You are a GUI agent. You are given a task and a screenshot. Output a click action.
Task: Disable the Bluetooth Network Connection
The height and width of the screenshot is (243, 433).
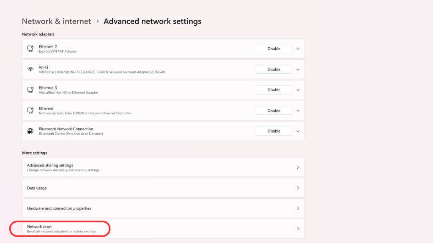(x=274, y=131)
